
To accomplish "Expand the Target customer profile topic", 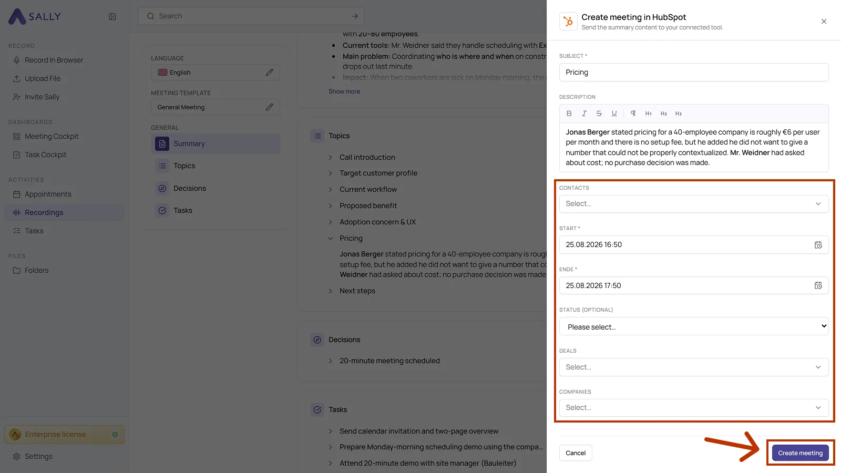I will 330,173.
